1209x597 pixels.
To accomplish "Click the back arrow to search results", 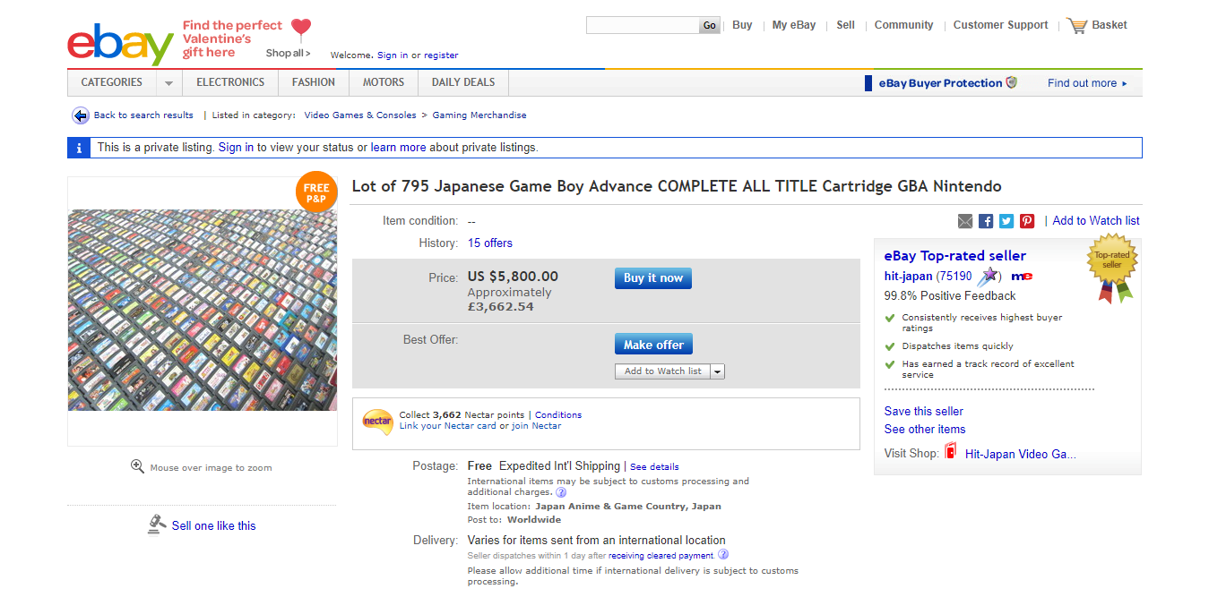I will click(81, 115).
